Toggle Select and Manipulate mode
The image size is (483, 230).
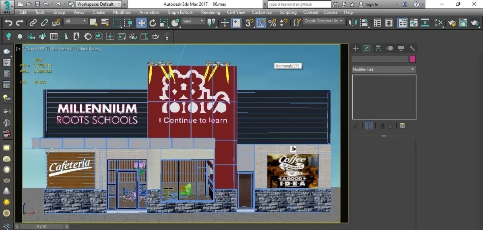pyautogui.click(x=225, y=23)
